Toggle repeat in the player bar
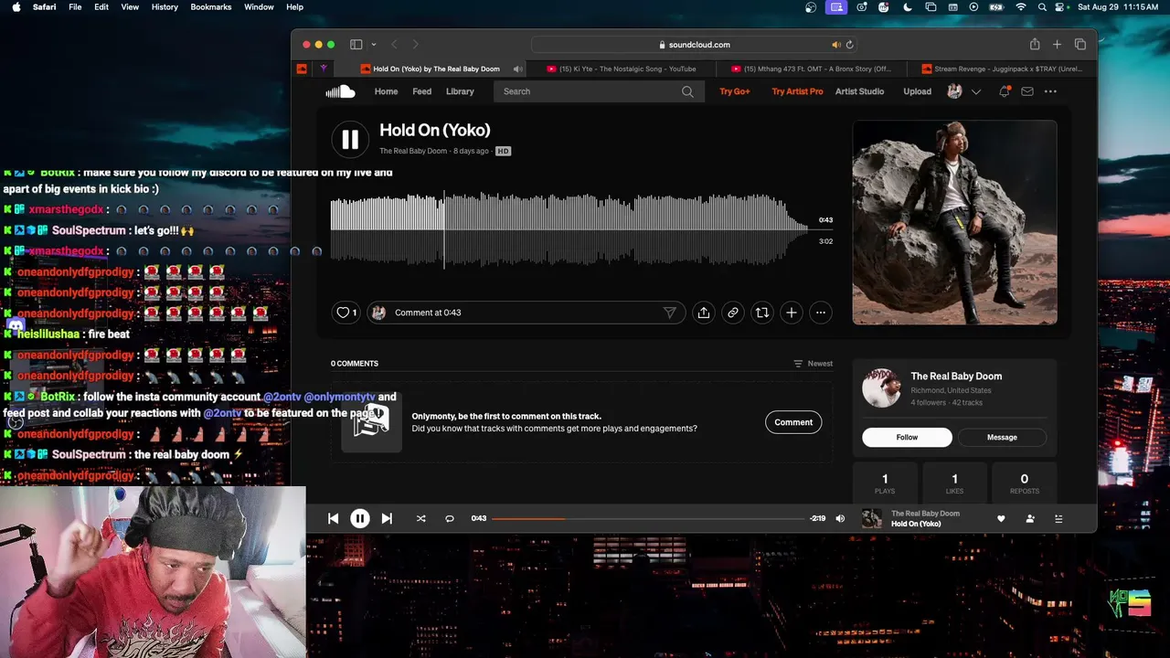This screenshot has width=1170, height=658. pos(449,518)
